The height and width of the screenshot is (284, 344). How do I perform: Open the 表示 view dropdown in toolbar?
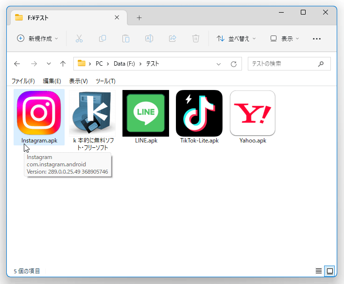pos(285,38)
